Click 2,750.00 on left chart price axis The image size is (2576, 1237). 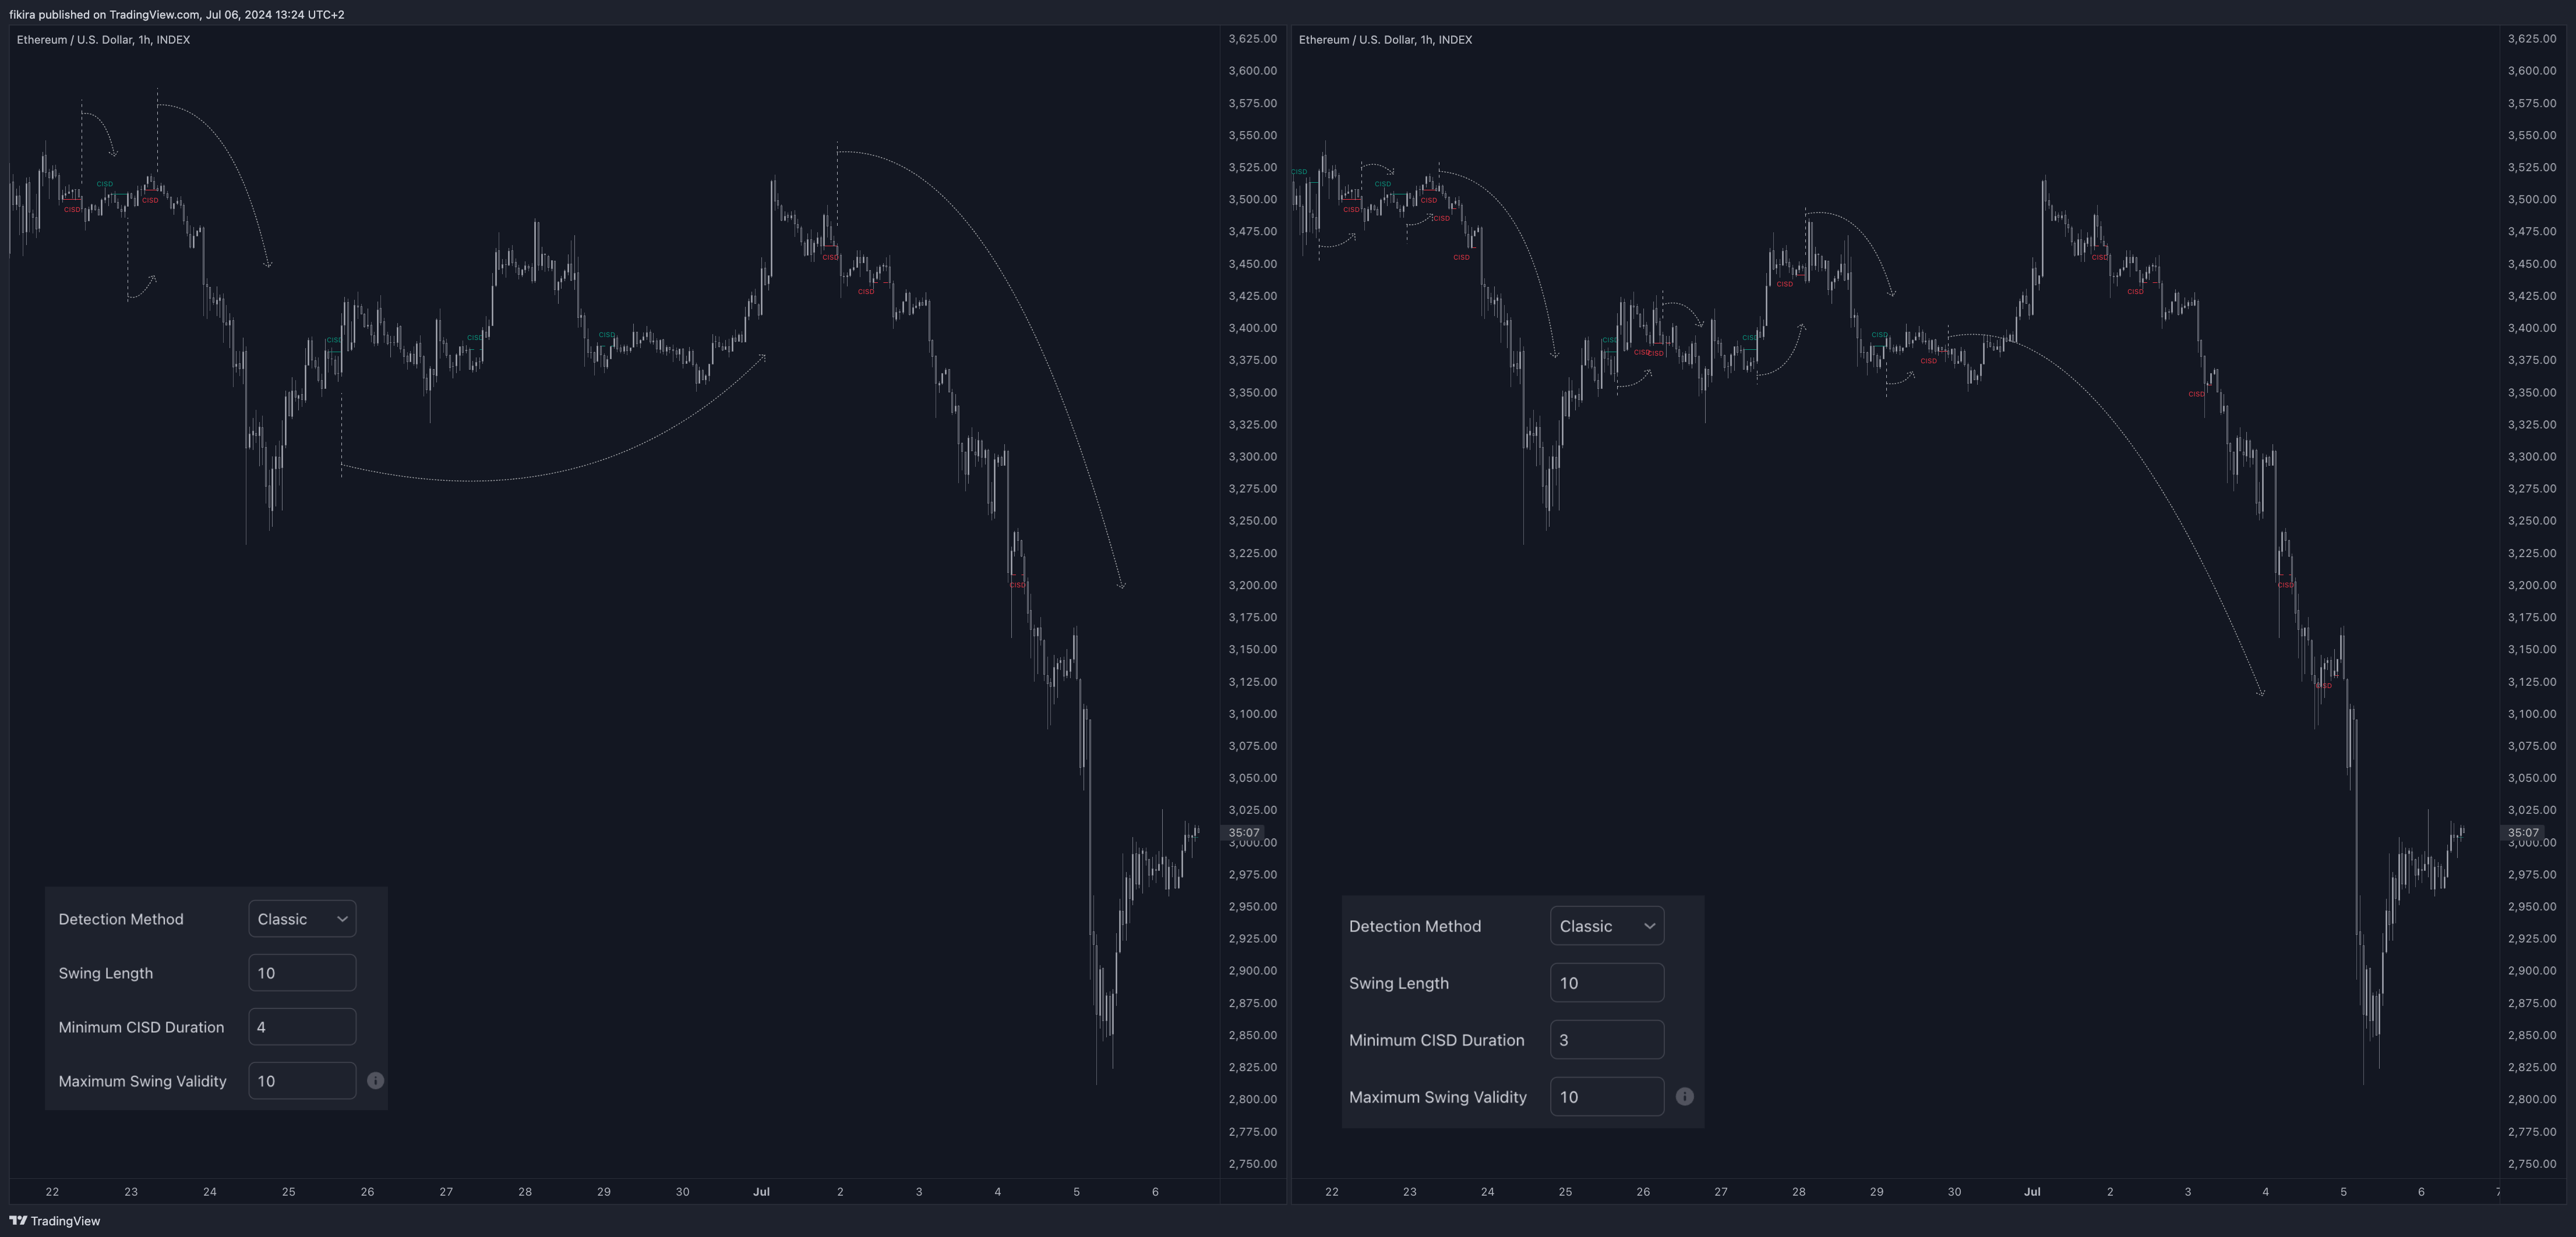(1252, 1164)
